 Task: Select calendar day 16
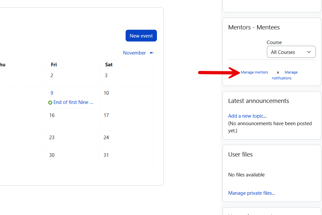tap(52, 115)
